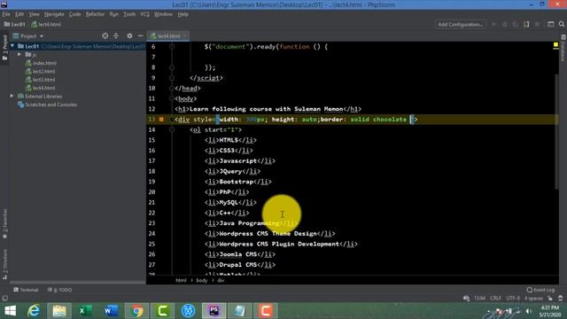Toggle the Project tool window side tab
The height and width of the screenshot is (319, 567).
pyautogui.click(x=4, y=47)
